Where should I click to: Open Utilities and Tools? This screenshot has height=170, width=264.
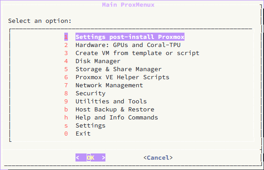click(111, 102)
